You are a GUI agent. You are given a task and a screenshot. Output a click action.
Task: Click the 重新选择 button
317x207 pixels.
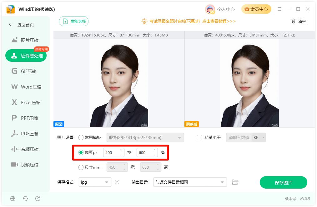pos(74,21)
